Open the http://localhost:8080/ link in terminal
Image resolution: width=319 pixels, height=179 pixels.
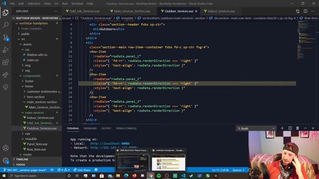[x=111, y=144]
